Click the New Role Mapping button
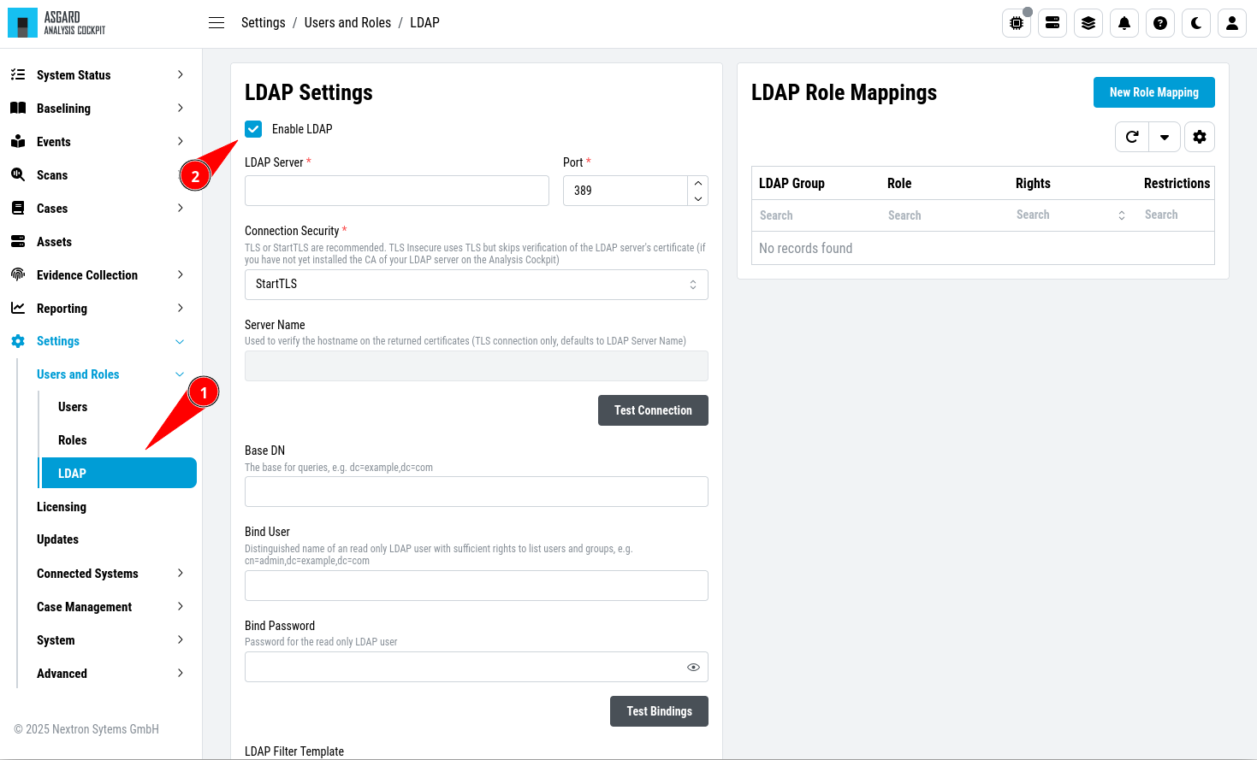This screenshot has height=760, width=1257. 1153,92
